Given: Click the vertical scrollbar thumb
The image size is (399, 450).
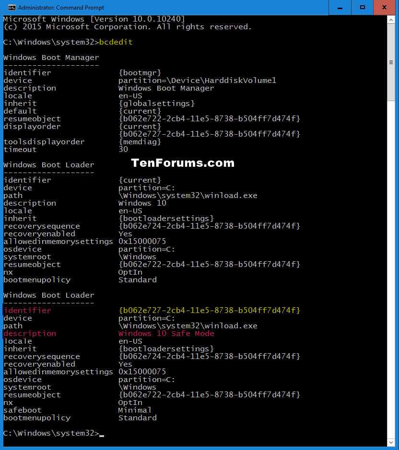Looking at the screenshot, I should pos(391,62).
